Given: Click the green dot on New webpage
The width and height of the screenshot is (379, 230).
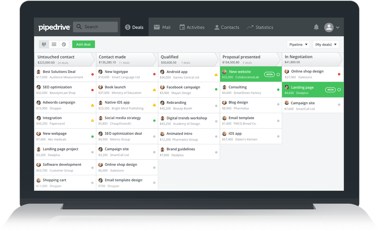Looking at the screenshot, I should point(93,136).
